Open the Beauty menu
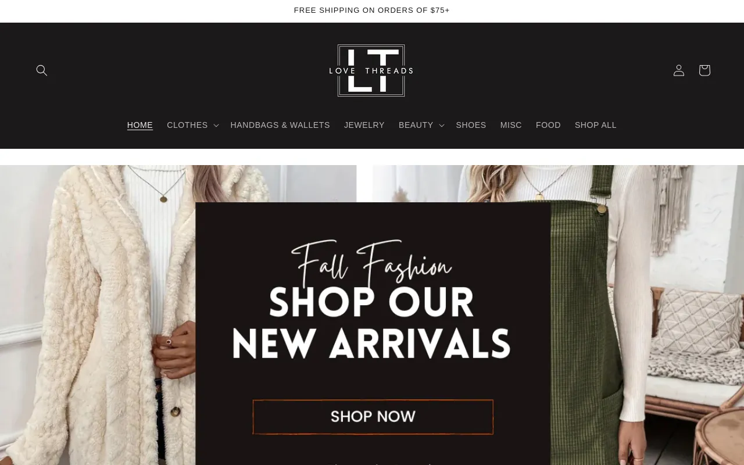 tap(416, 125)
